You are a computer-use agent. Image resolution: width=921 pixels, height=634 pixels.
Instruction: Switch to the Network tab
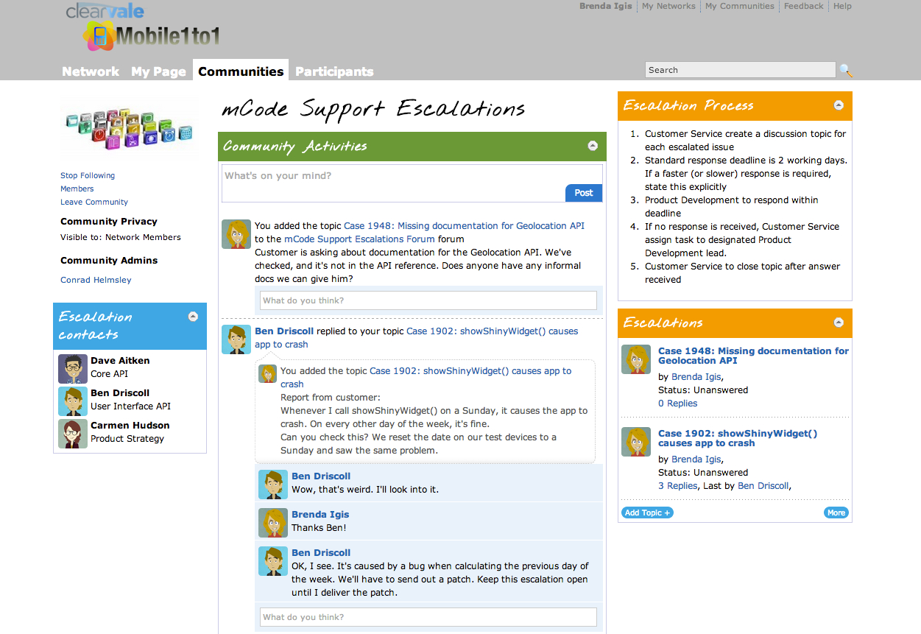point(91,71)
